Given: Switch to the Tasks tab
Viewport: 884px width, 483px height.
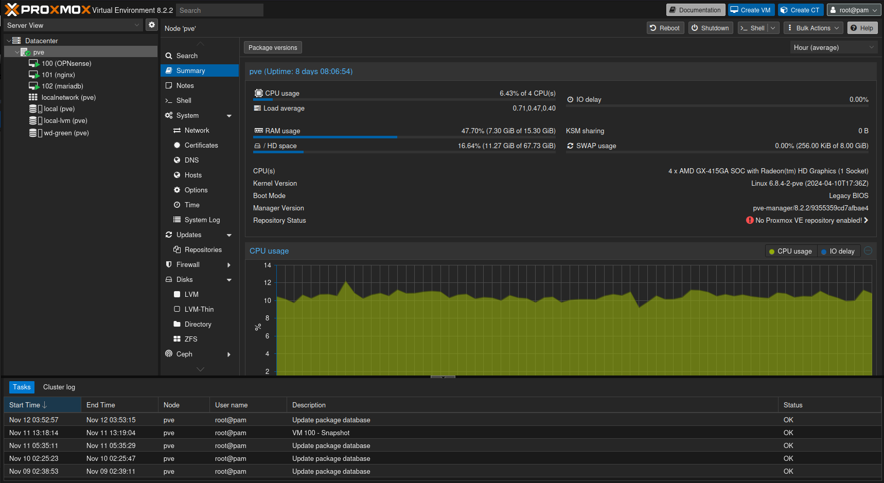Looking at the screenshot, I should tap(22, 387).
